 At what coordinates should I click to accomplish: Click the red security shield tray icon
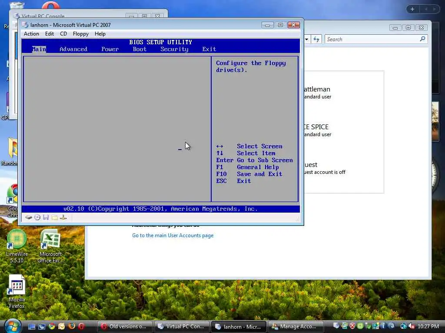(x=352, y=326)
